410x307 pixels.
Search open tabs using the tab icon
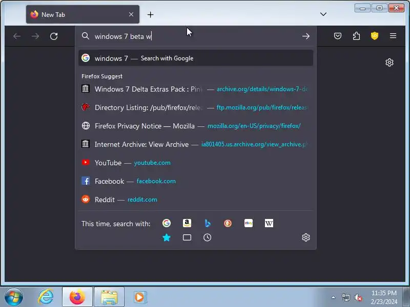pyautogui.click(x=187, y=237)
